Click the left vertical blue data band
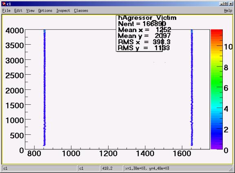Viewport: 235px width, 173px height. [x=44, y=88]
